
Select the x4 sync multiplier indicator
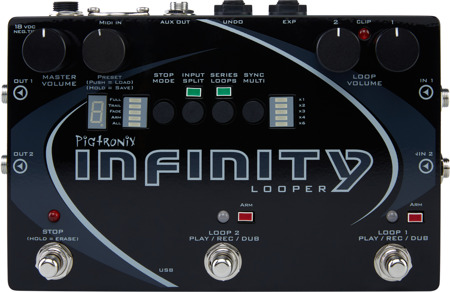pyautogui.click(x=281, y=118)
